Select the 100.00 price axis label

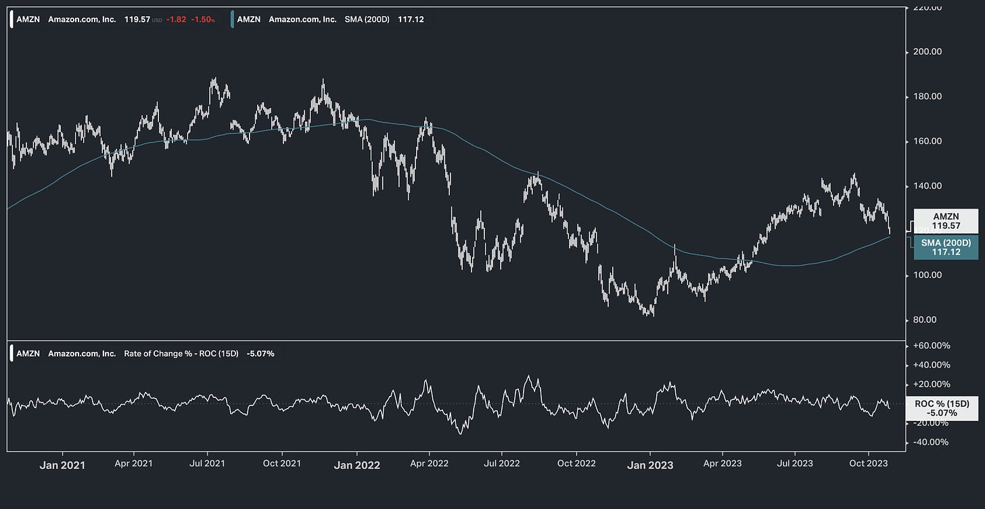[927, 275]
